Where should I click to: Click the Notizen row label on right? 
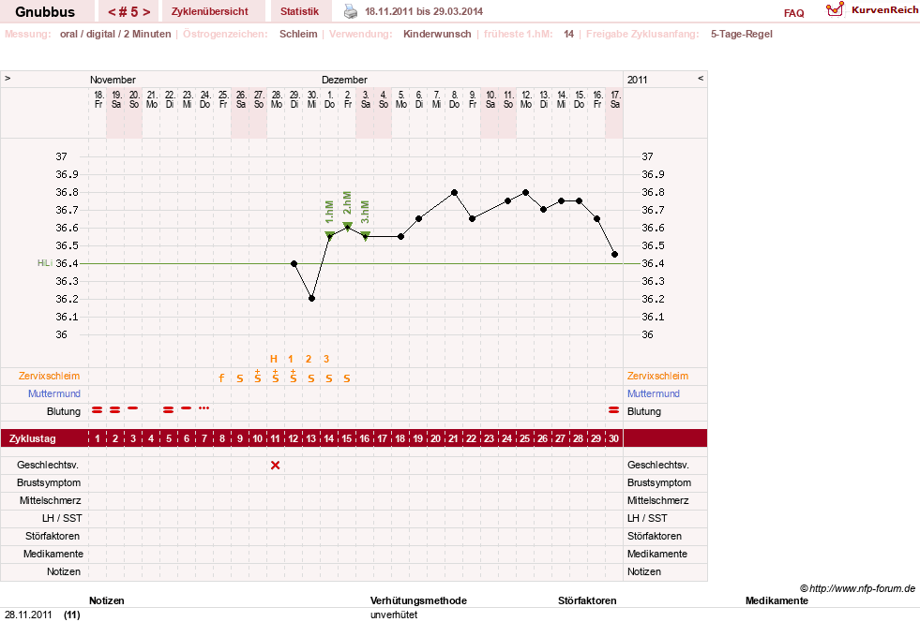[643, 571]
